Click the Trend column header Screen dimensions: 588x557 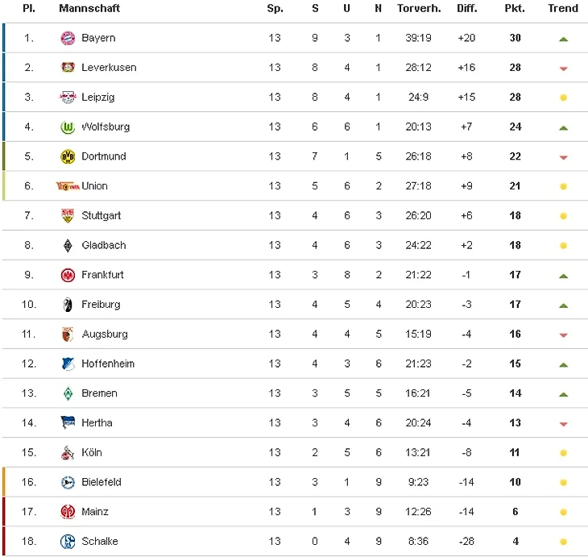[x=563, y=8]
